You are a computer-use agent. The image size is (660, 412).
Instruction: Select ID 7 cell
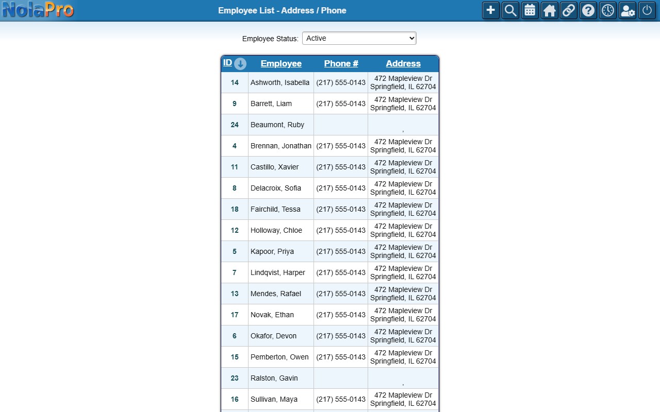(235, 272)
